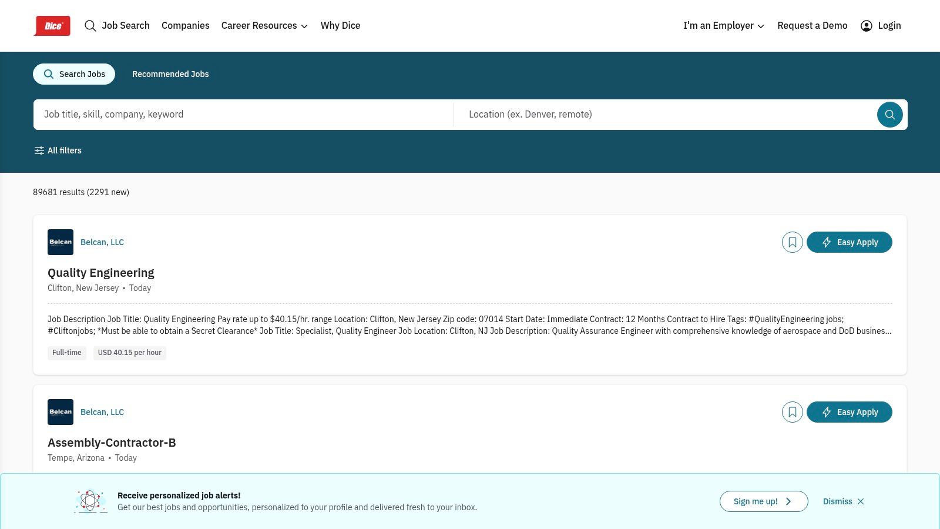Open the Login link
940x529 pixels.
point(889,25)
